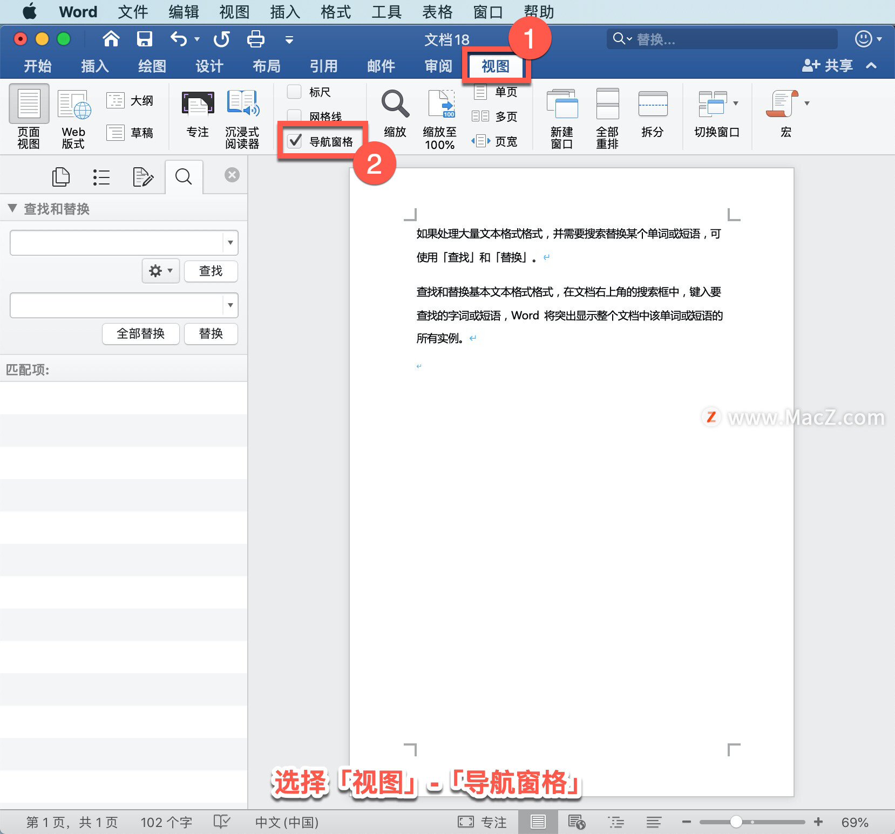Open the References (引用) ribbon tab
895x834 pixels.
click(x=324, y=66)
